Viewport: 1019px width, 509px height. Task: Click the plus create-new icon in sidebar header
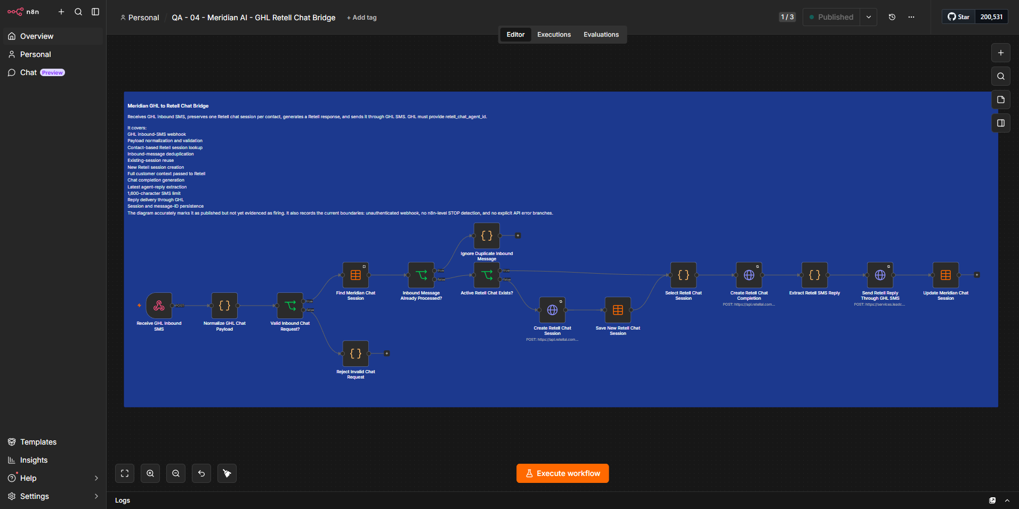(61, 12)
